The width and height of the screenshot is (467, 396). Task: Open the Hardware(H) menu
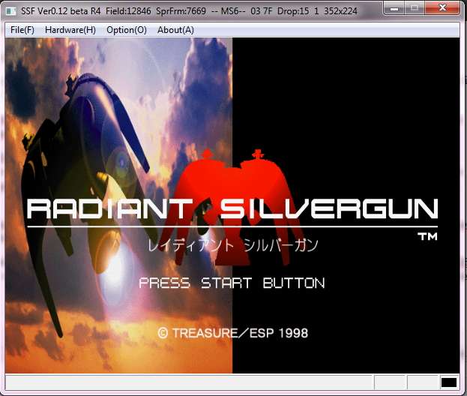click(70, 30)
